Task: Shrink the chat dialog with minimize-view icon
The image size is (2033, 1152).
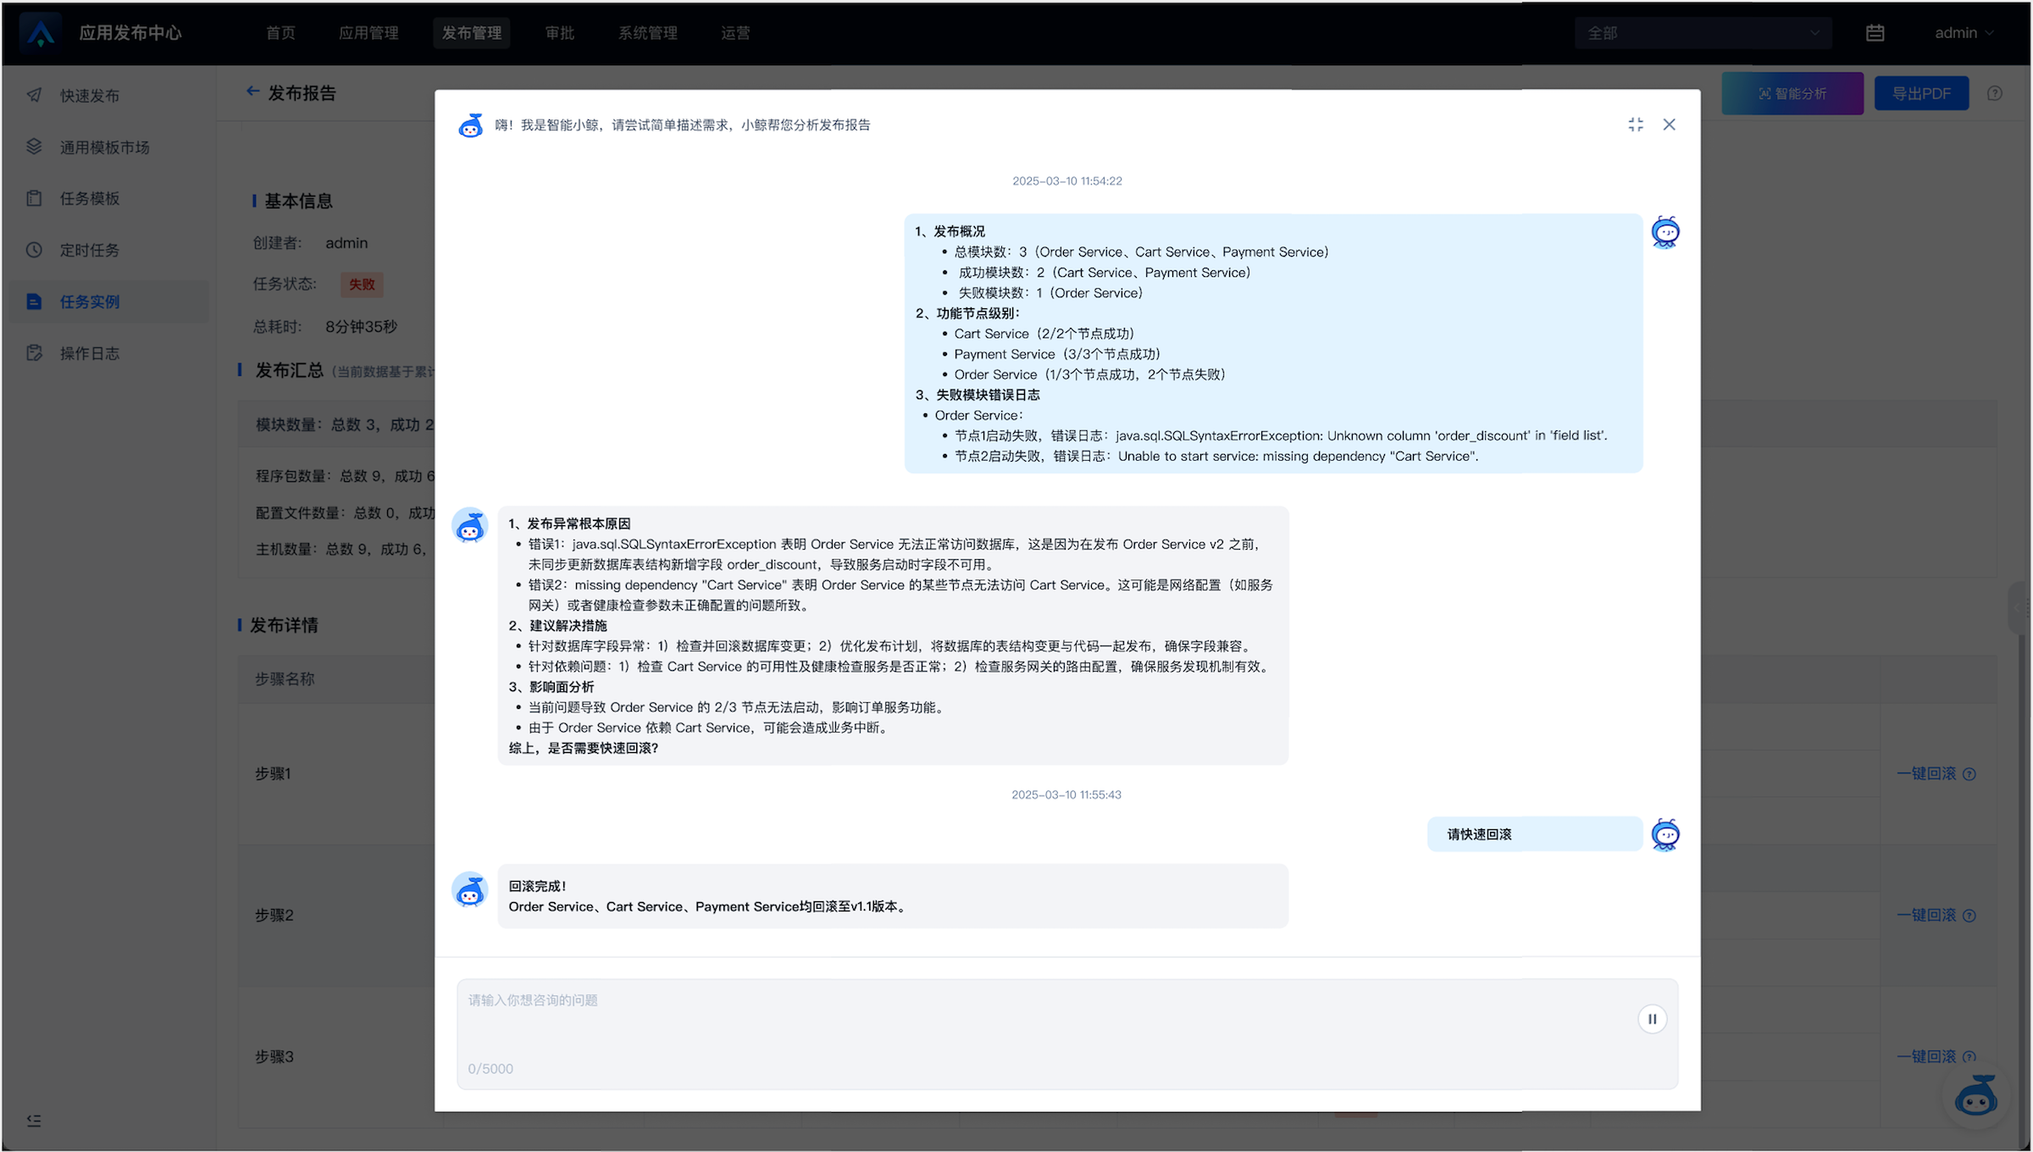Action: pos(1636,125)
